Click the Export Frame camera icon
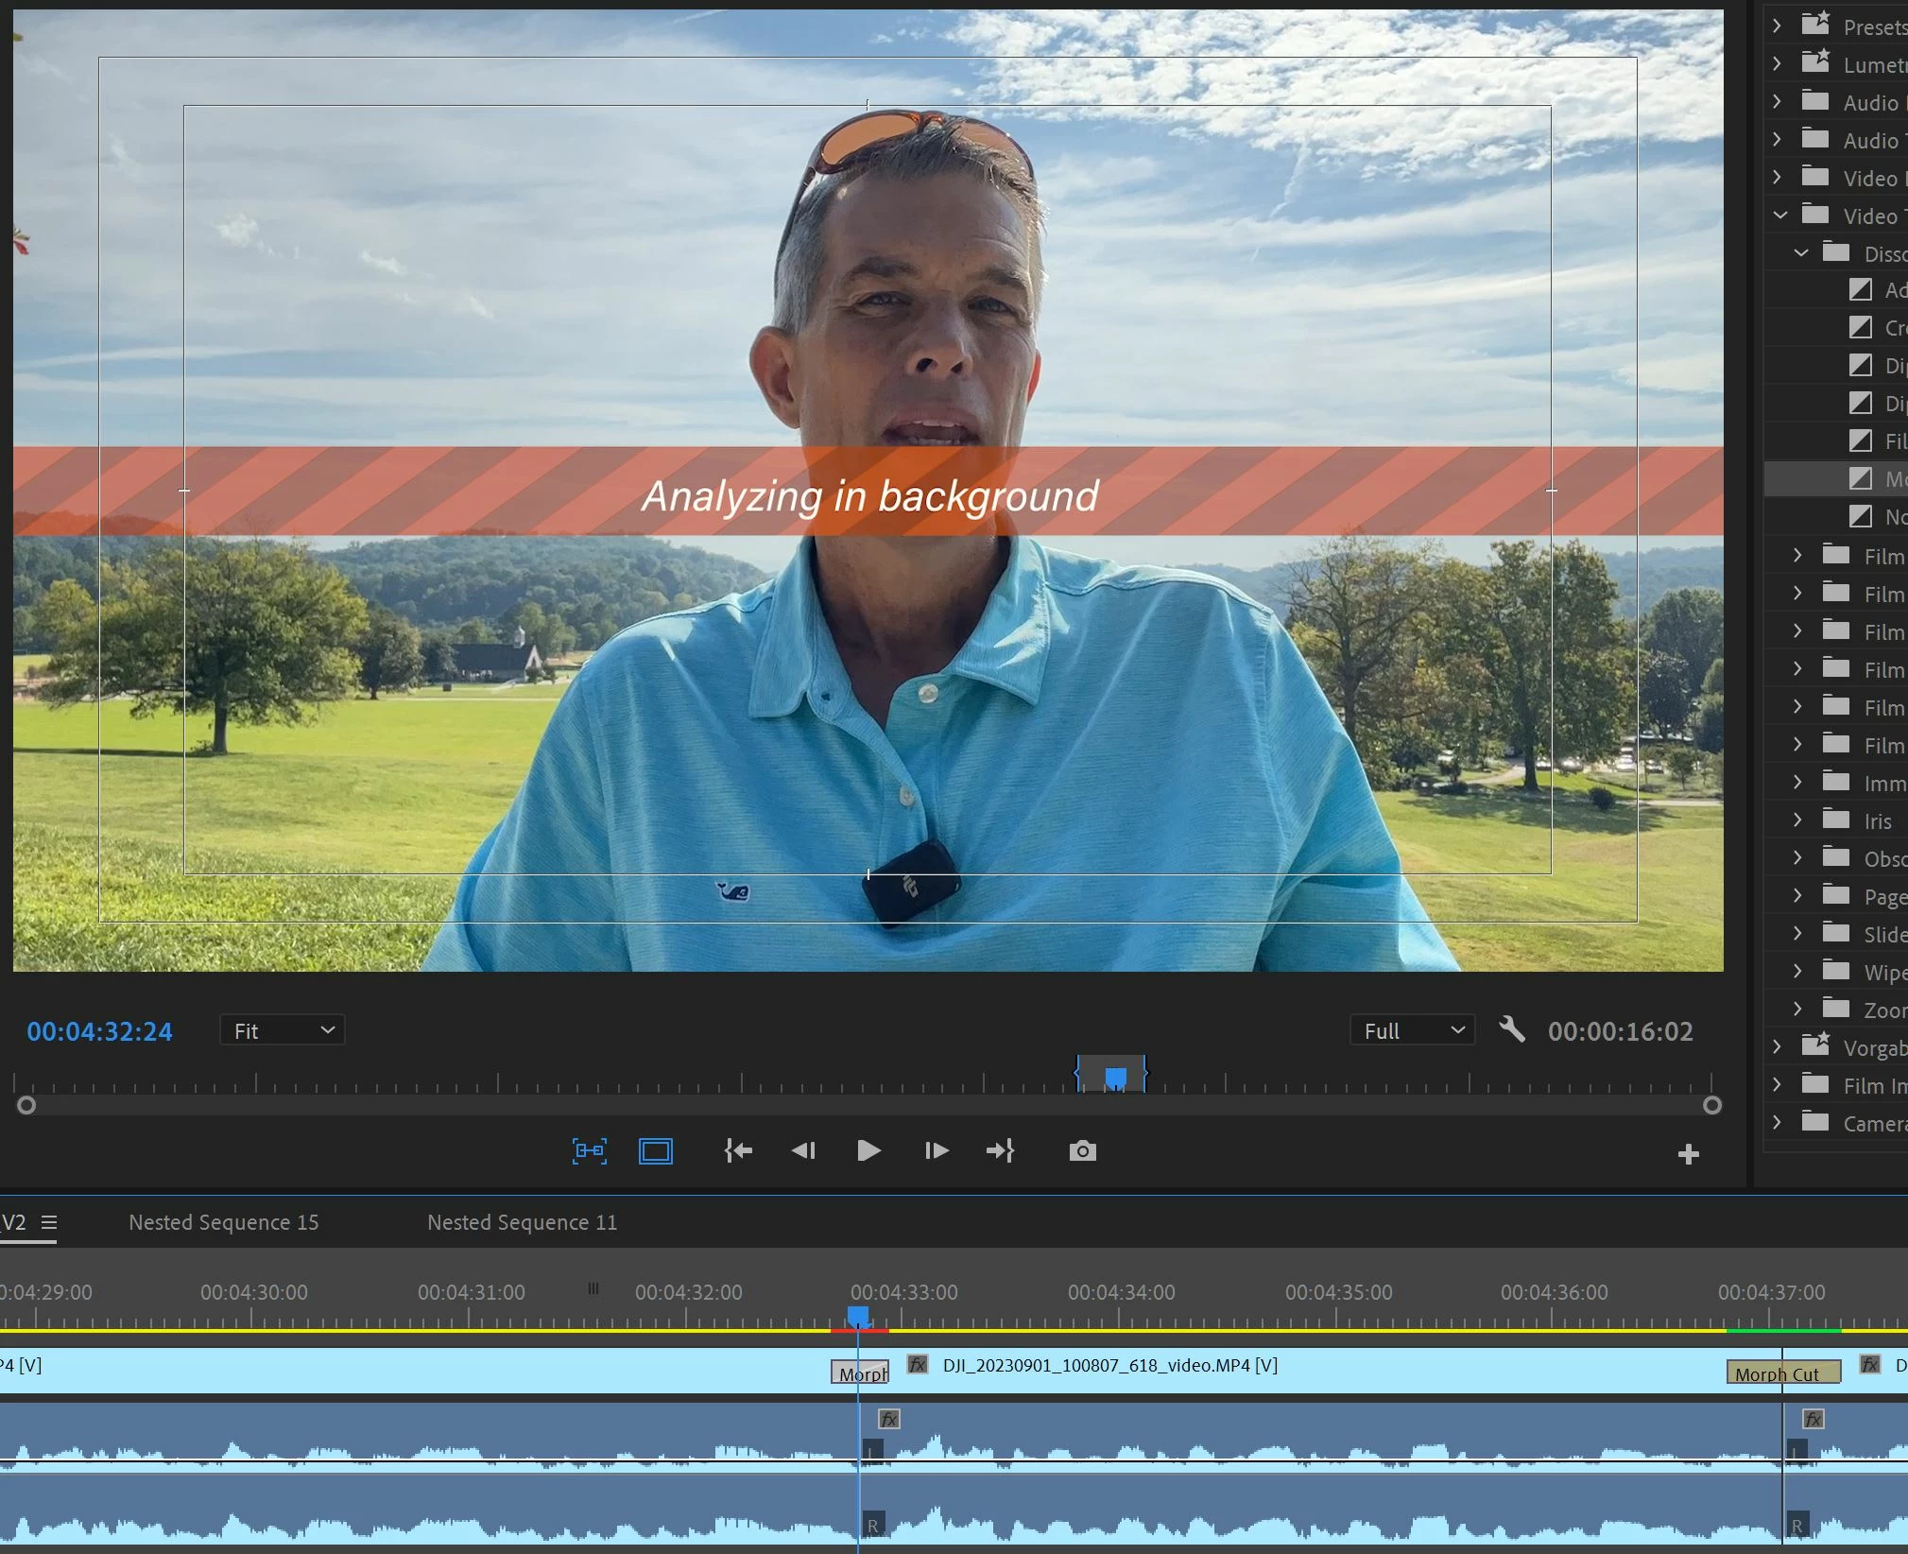Viewport: 1908px width, 1554px height. click(x=1082, y=1150)
